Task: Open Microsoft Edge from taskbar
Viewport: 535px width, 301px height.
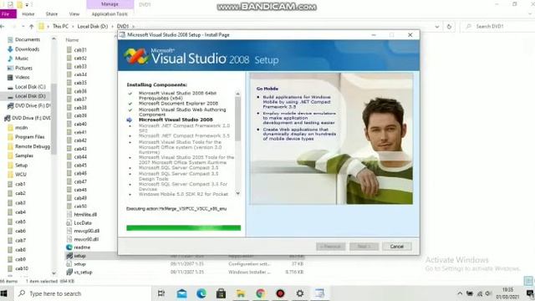Action: coord(201,293)
